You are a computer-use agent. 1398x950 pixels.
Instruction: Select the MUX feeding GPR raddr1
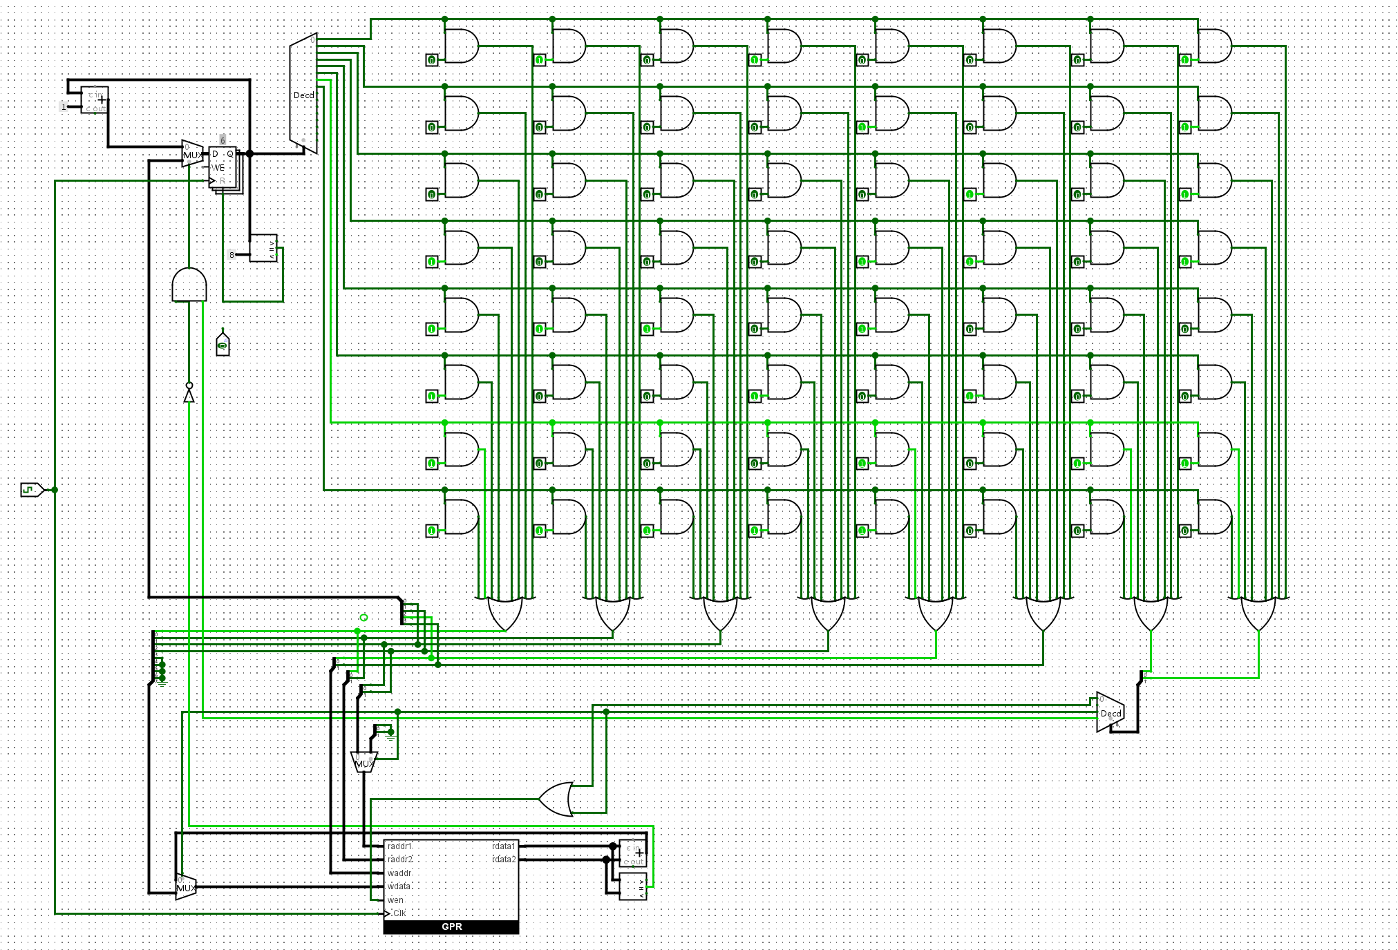tap(363, 762)
